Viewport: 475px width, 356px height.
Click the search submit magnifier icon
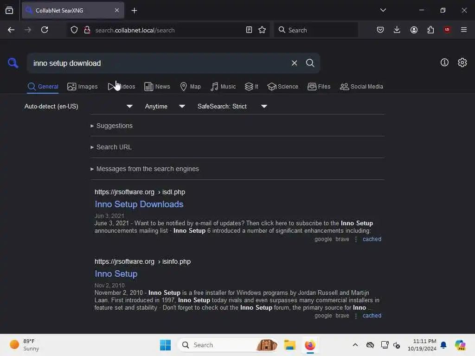click(x=310, y=63)
